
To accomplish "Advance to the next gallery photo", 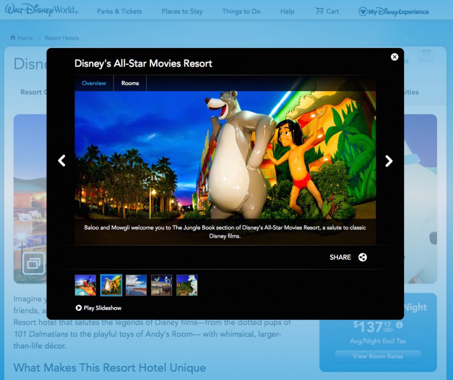I will tap(389, 161).
